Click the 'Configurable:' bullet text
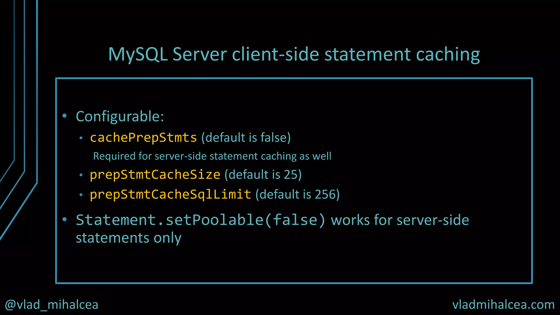 tap(120, 116)
